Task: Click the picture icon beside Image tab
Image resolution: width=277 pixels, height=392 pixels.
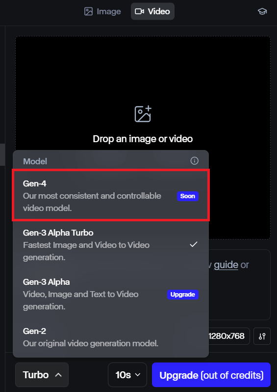Action: click(x=88, y=11)
